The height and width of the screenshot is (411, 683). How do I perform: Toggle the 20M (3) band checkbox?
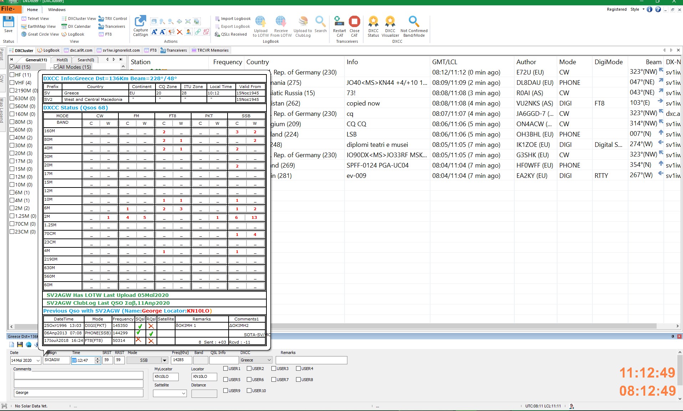[12, 153]
